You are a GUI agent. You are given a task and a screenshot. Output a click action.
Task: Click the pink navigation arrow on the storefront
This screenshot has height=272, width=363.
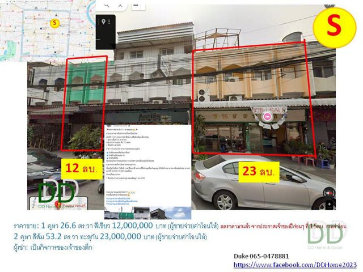pos(267,117)
